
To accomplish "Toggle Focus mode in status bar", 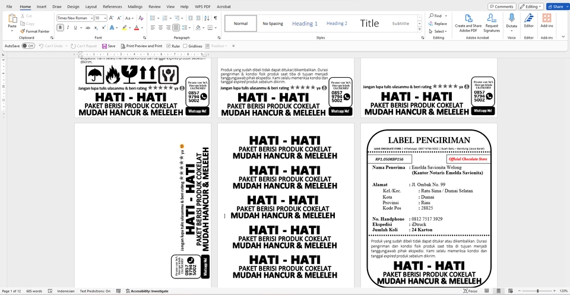I will [x=470, y=291].
